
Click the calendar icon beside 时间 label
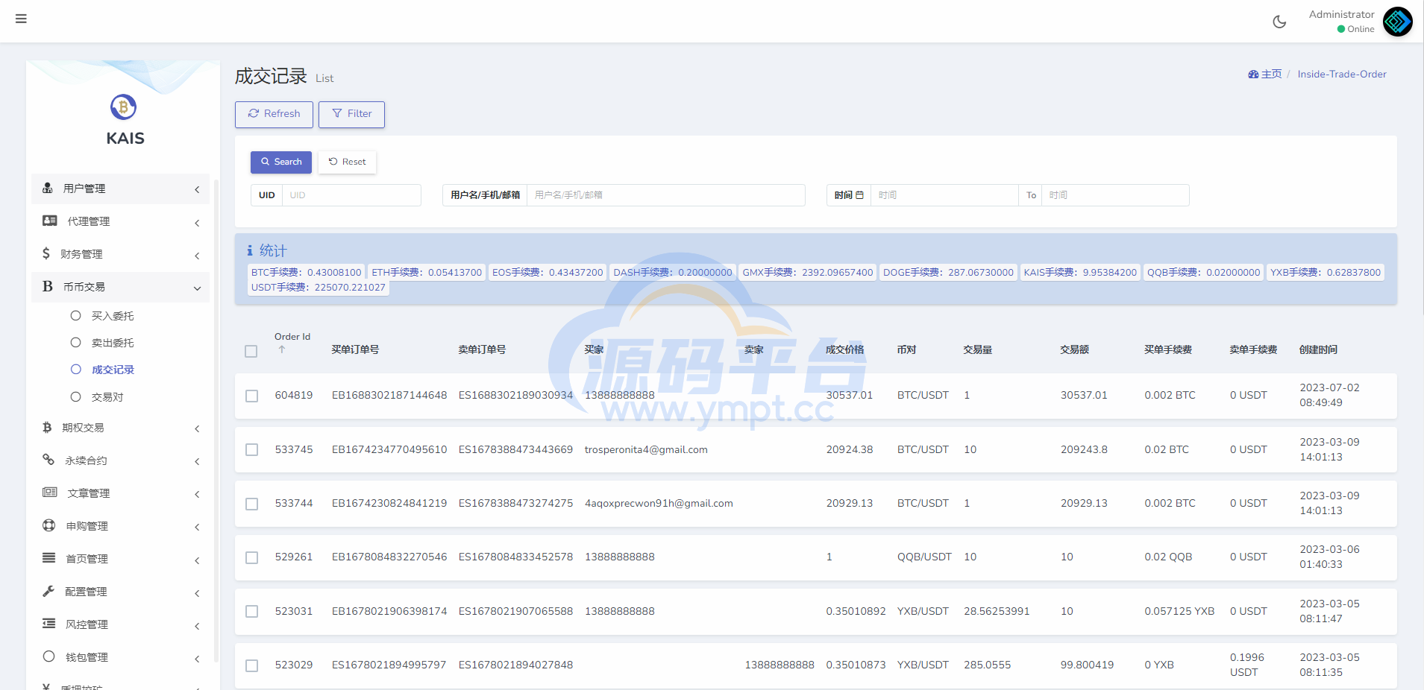click(859, 195)
